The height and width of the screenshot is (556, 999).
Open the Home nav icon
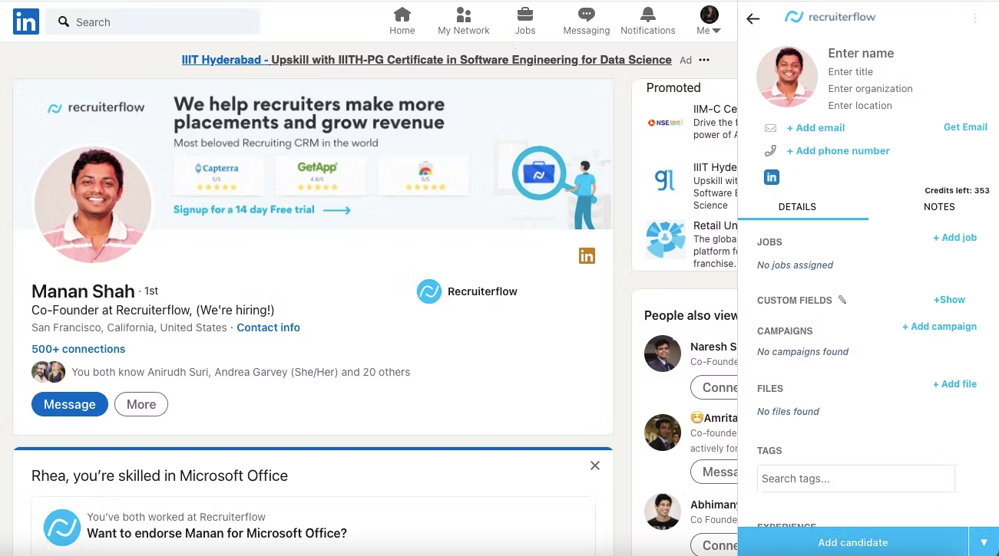402,21
